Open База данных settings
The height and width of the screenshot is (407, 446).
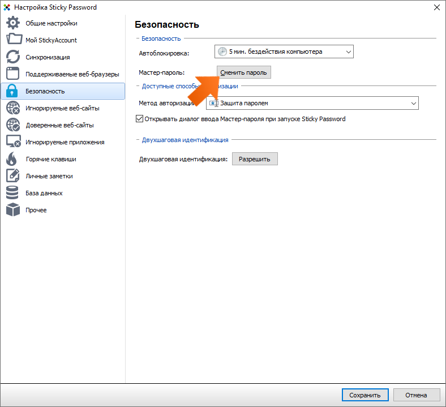(44, 193)
